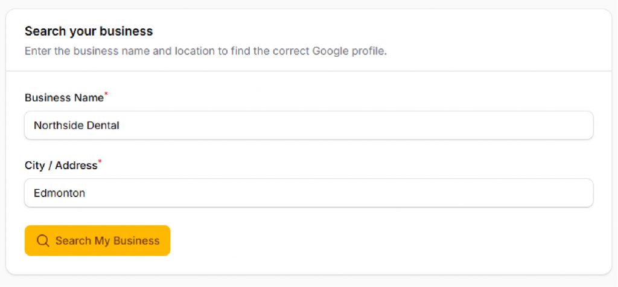Click the red asterisk beside Business Name

(106, 95)
